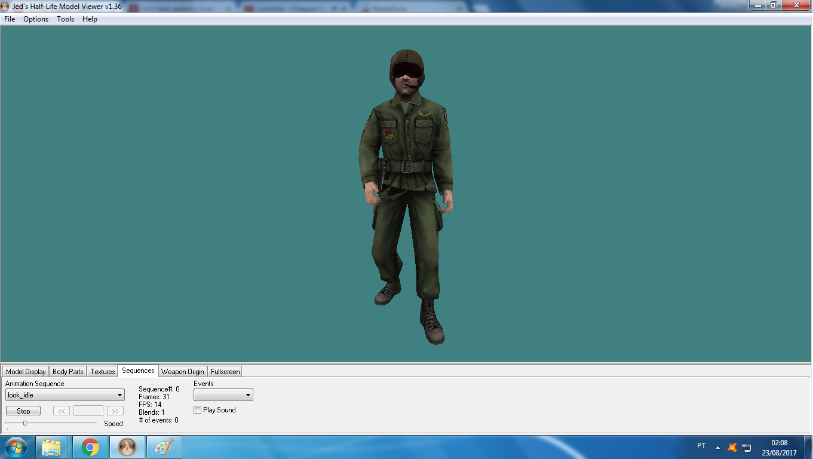
Task: Open Paint from the taskbar
Action: (164, 447)
